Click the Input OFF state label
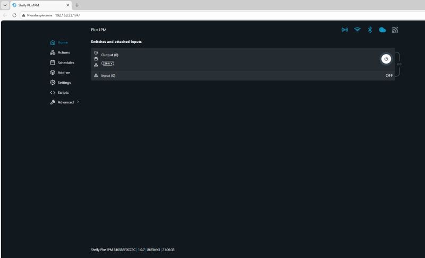The height and width of the screenshot is (258, 425). coord(389,76)
